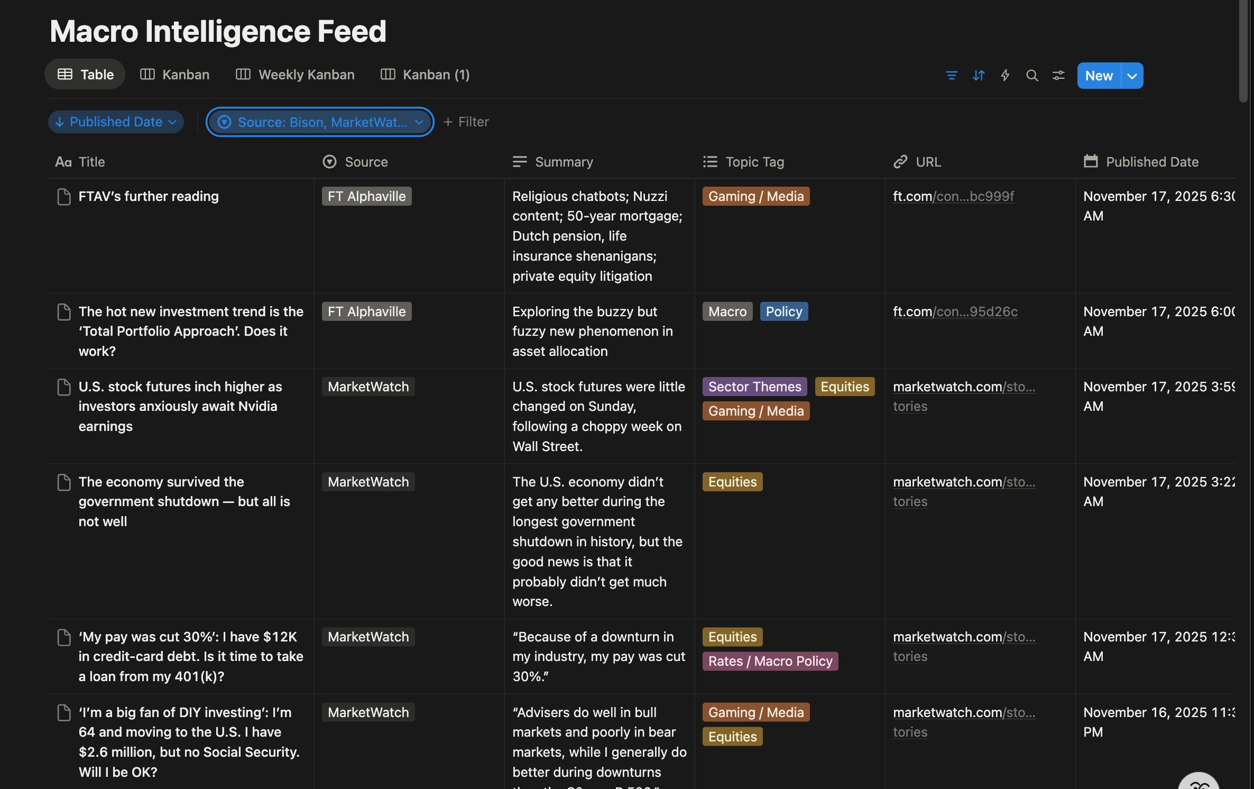Click the Aa icon on the Title column
The width and height of the screenshot is (1254, 789).
pos(62,162)
